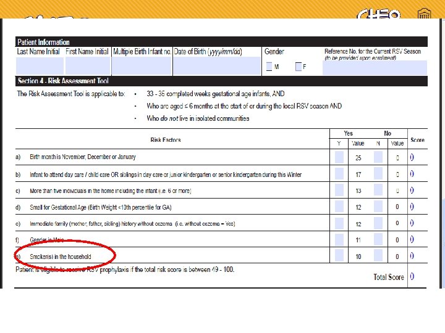Viewport: 445px width, 333px height.
Task: Check N for Smoker(s) in the household
Action: 378,256
